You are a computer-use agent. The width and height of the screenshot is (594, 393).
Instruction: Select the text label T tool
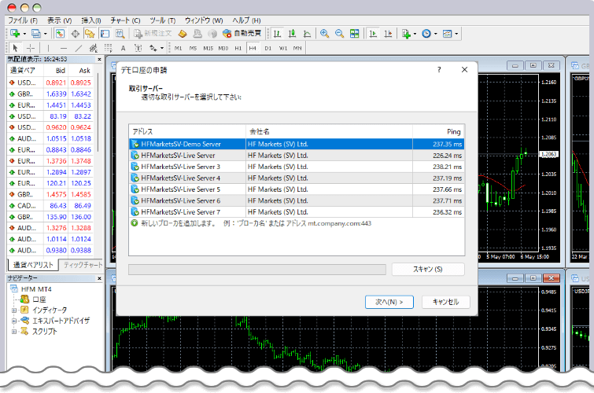[x=138, y=48]
